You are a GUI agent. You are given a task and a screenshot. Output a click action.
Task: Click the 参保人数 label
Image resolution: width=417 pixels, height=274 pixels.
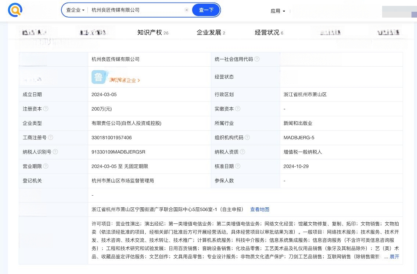(x=224, y=181)
